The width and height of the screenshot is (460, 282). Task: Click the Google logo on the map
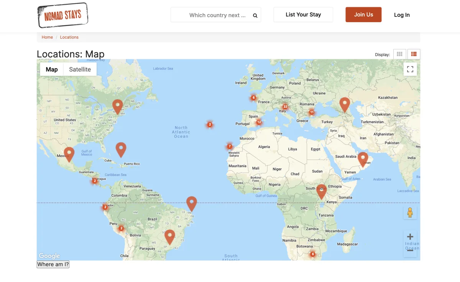tap(49, 256)
